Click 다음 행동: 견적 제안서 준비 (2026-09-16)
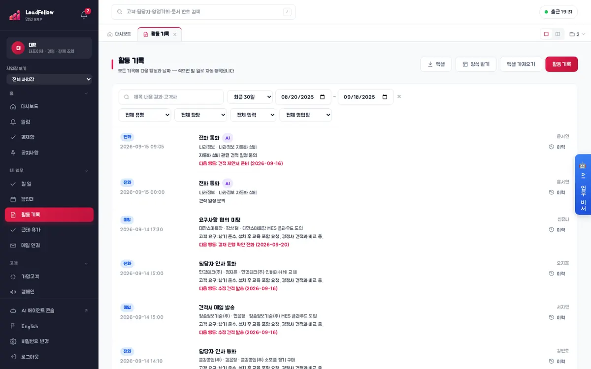Viewport: 591px width, 369px height. point(241,163)
